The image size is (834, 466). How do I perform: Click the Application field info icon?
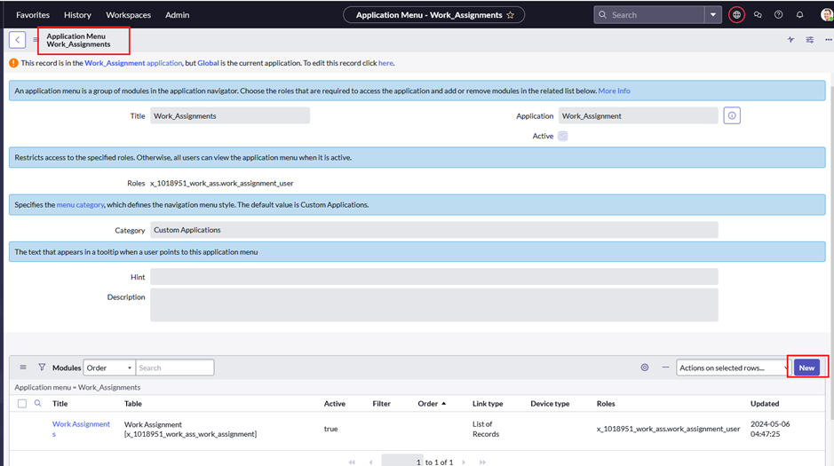[x=732, y=116]
